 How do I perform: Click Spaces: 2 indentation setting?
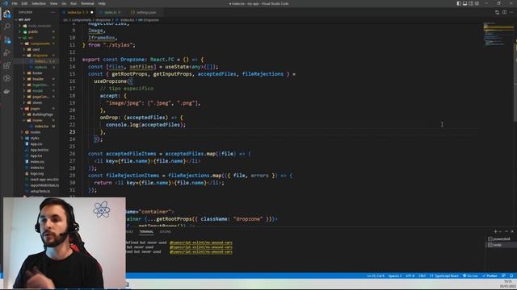pyautogui.click(x=395, y=275)
